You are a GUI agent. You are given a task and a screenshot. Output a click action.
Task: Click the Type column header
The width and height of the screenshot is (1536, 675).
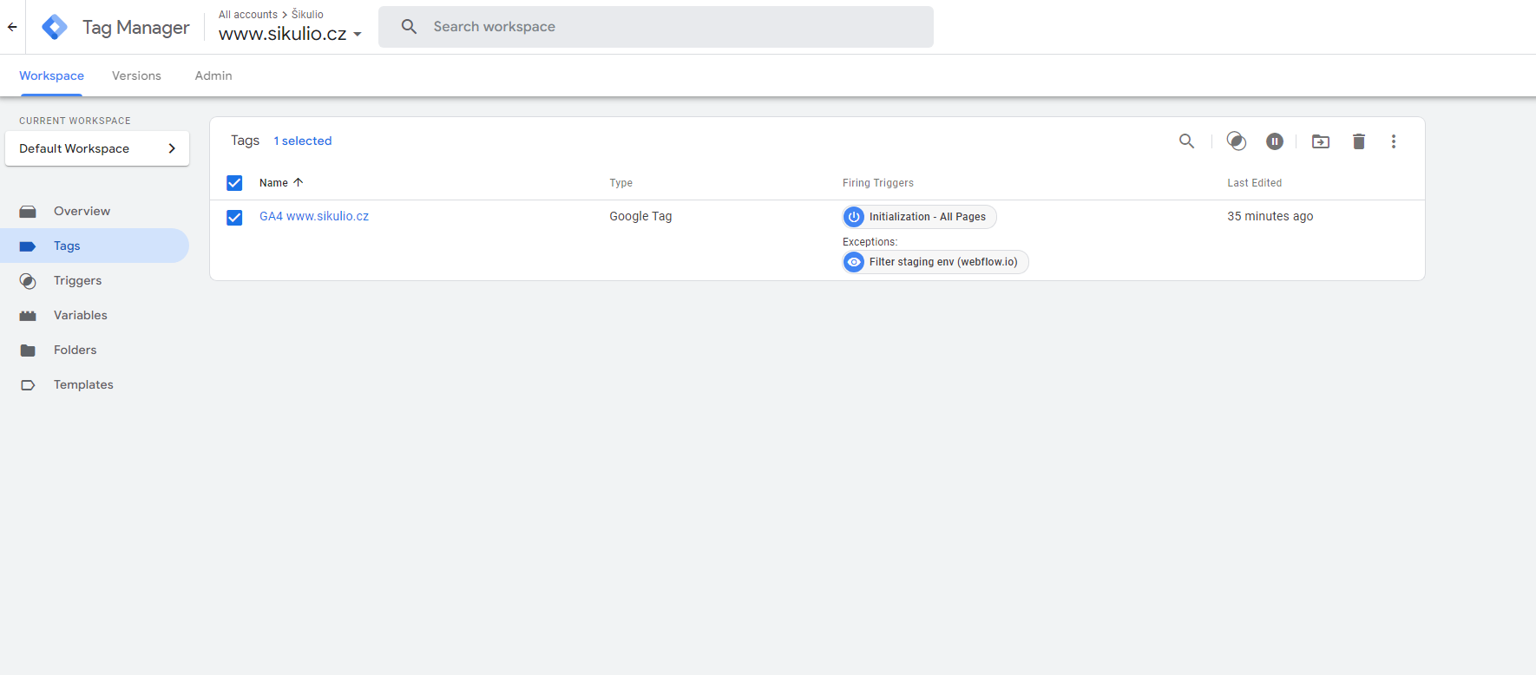pos(621,183)
